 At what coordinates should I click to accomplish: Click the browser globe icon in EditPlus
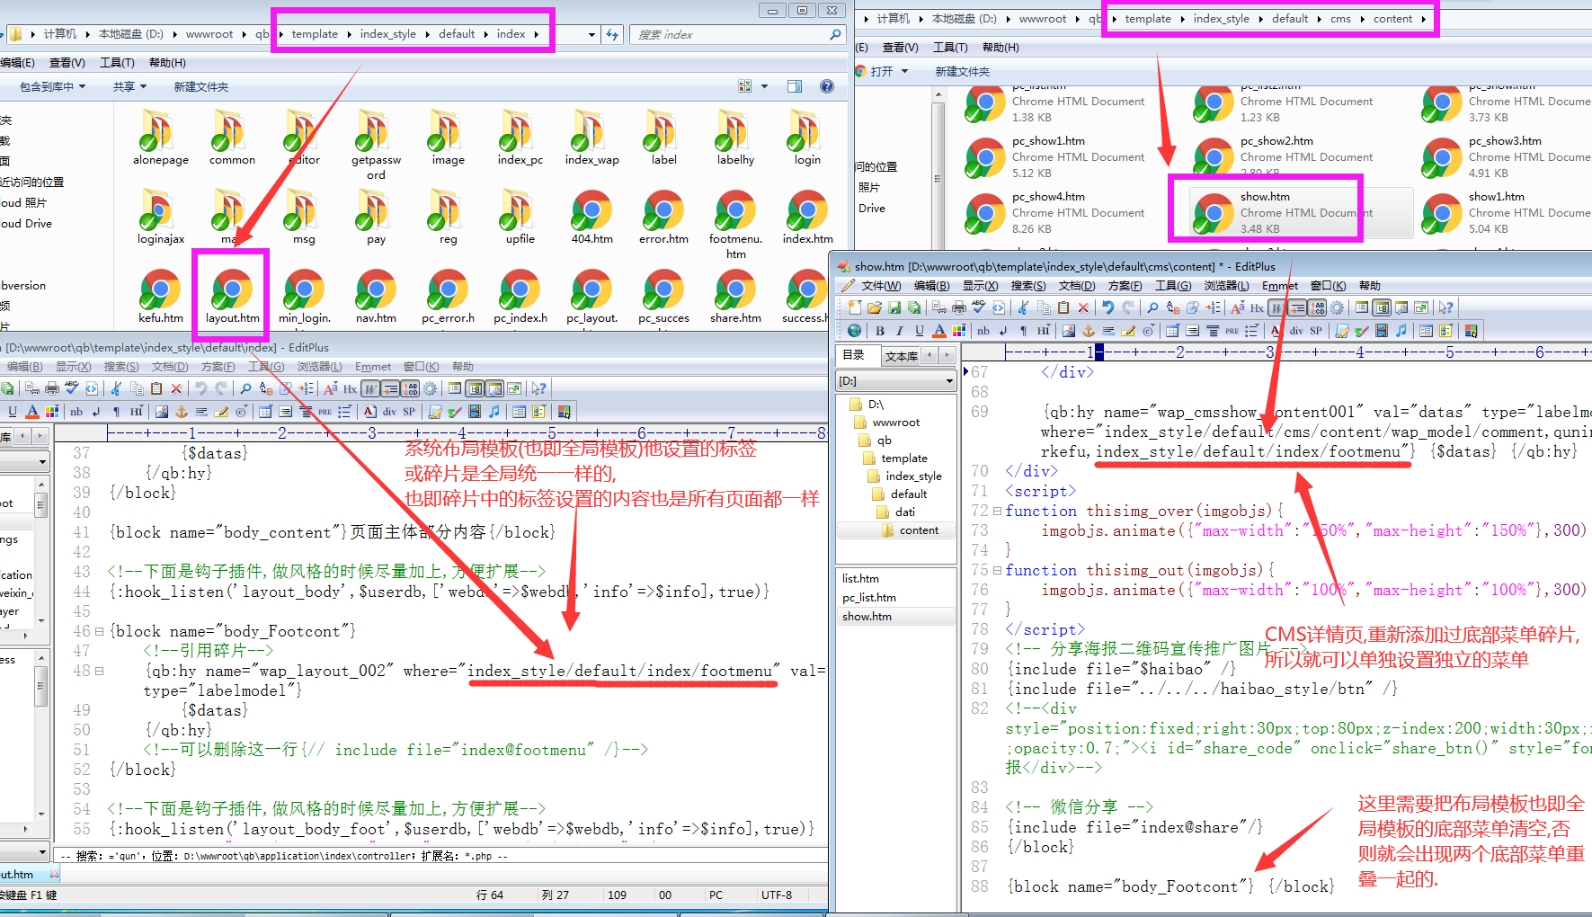854,331
